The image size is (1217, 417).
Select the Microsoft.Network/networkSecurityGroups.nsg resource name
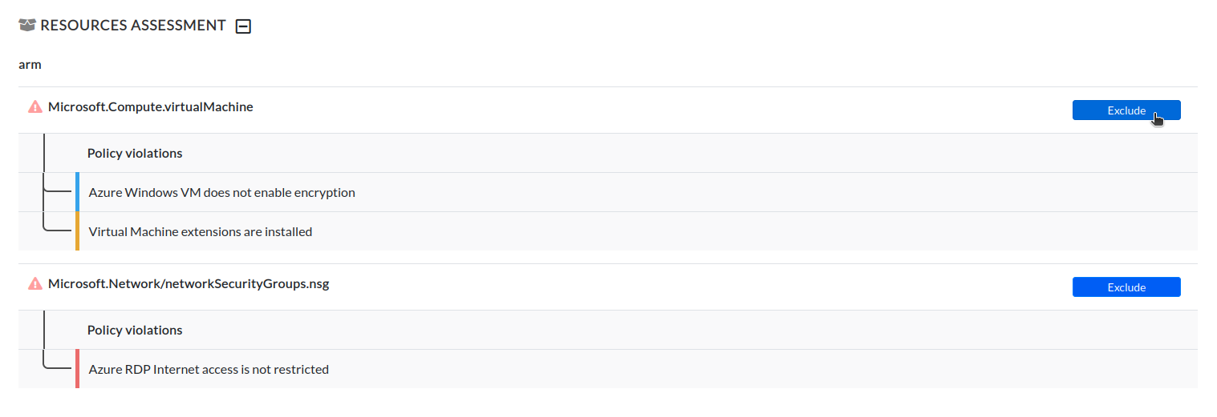coord(189,283)
